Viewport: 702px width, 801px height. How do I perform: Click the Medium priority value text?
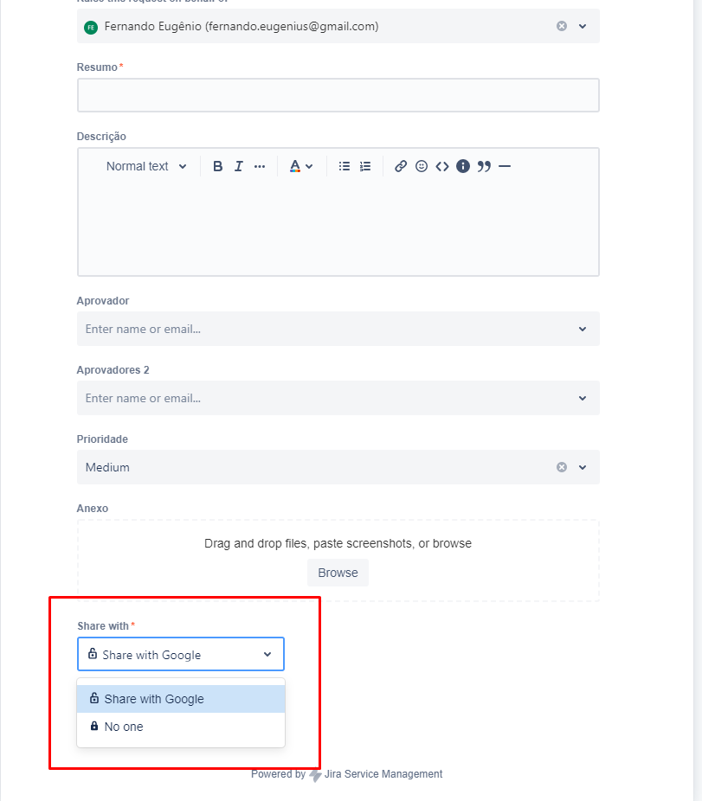tap(107, 467)
